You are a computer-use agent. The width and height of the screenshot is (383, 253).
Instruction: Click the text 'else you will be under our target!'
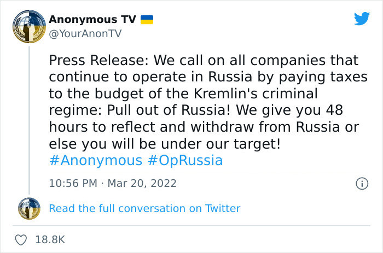165,144
